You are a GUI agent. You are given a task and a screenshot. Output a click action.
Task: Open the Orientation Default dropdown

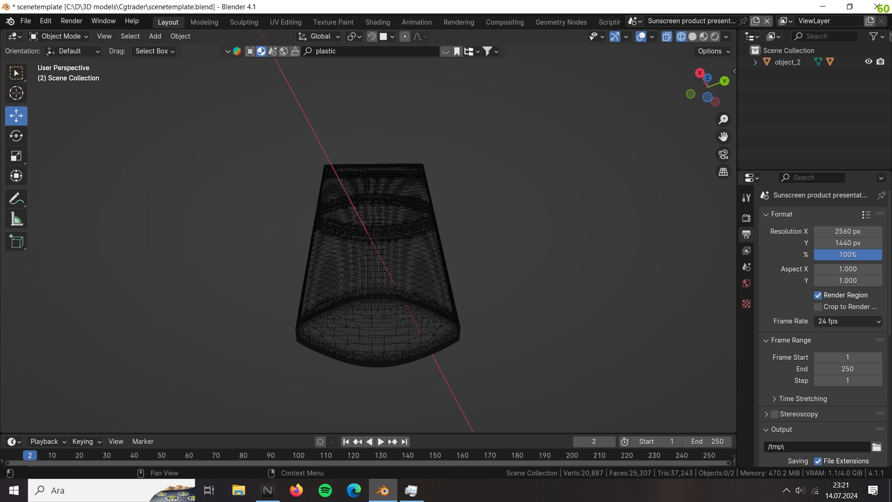tap(73, 51)
